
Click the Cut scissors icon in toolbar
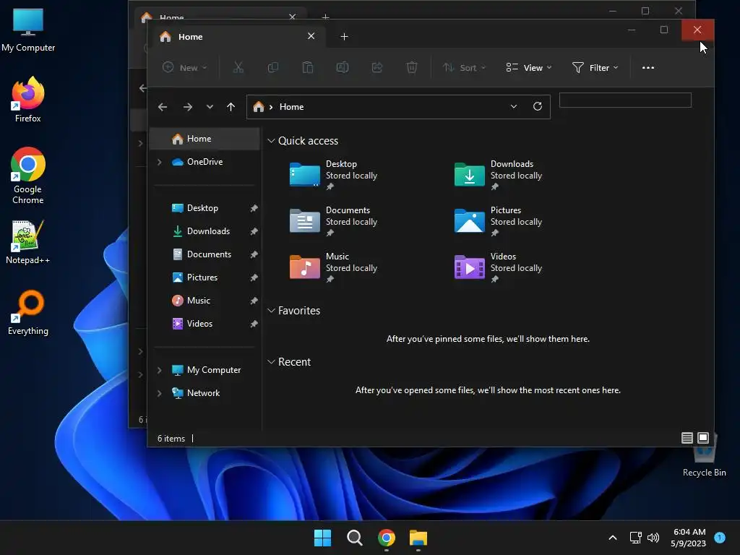tap(238, 67)
